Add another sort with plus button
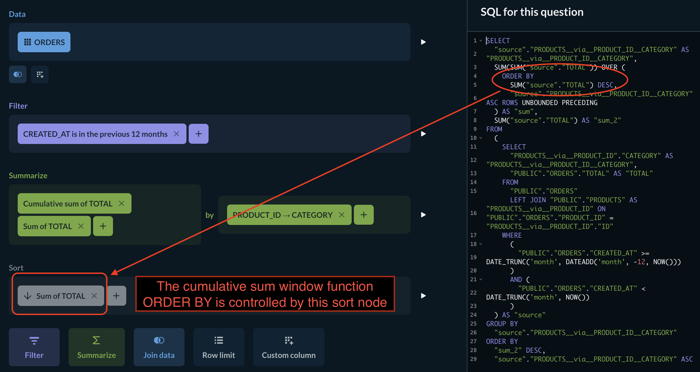This screenshot has height=372, width=700. click(116, 296)
